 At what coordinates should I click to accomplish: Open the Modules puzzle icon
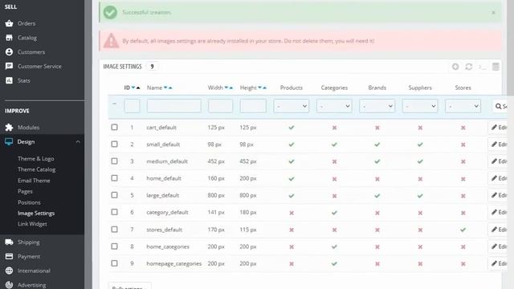pyautogui.click(x=9, y=127)
